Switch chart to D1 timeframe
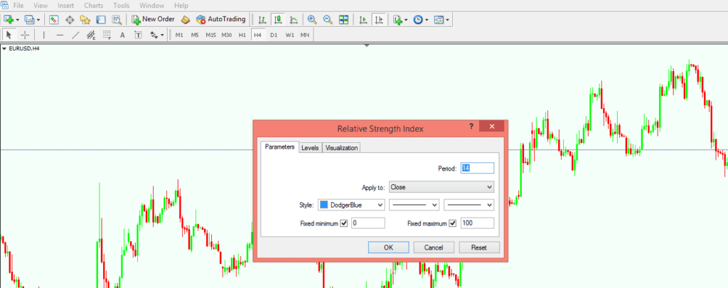 point(273,35)
